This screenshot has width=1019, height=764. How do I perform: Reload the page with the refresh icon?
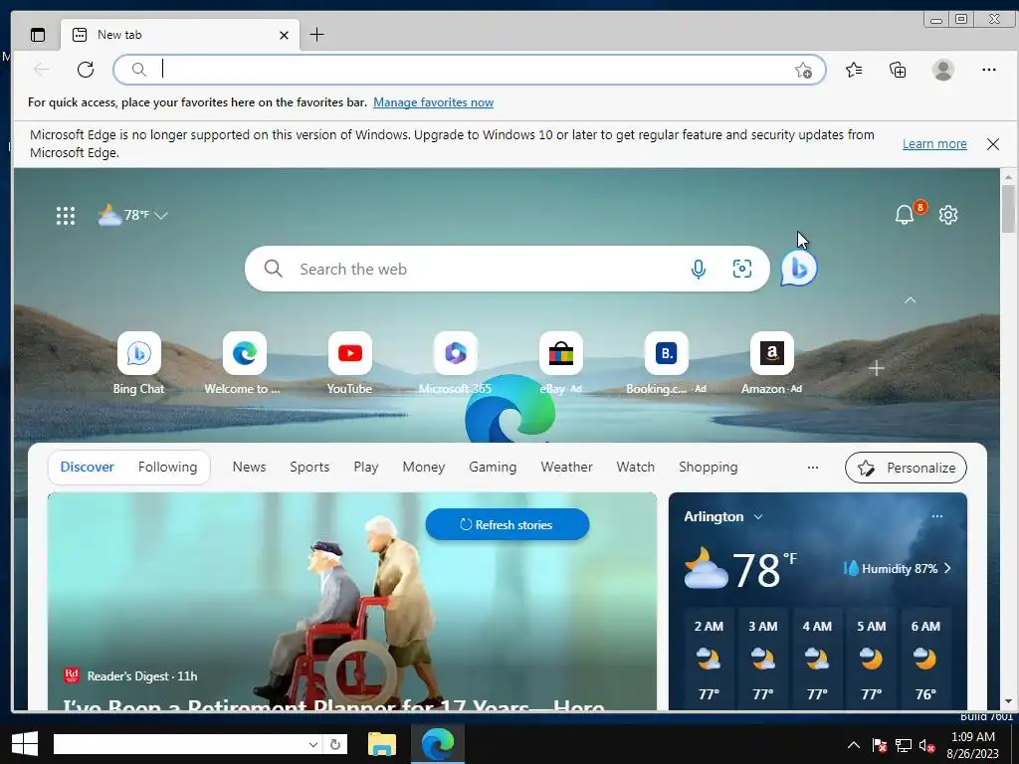86,70
